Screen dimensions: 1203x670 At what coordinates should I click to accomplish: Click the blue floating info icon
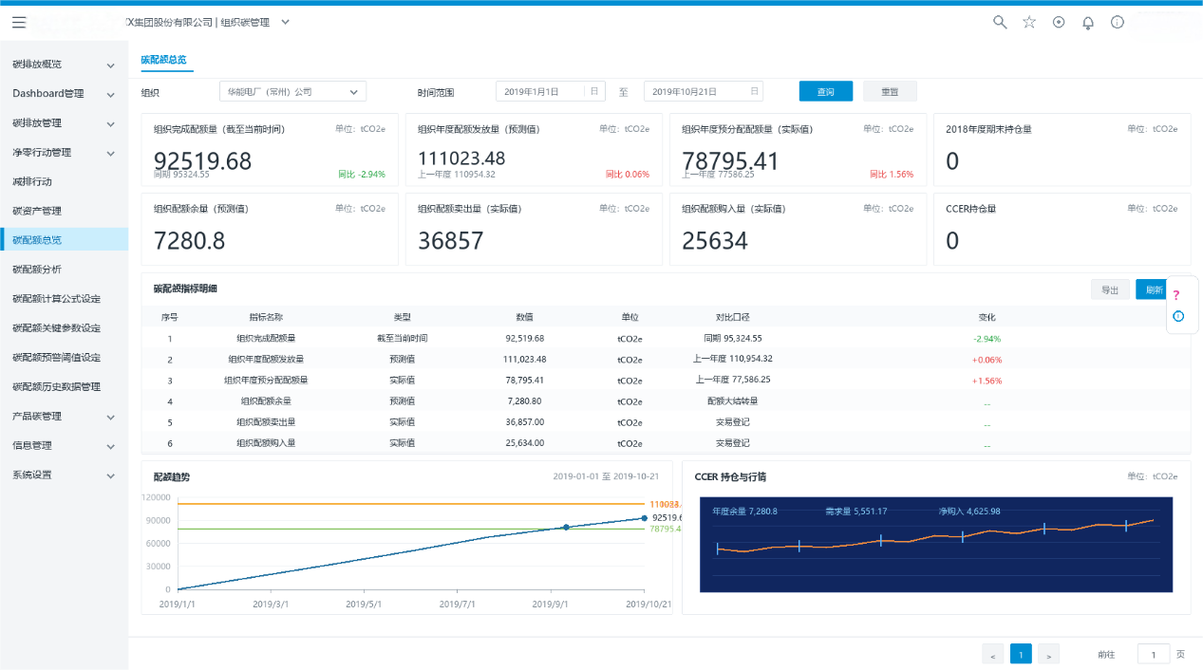pyautogui.click(x=1178, y=316)
